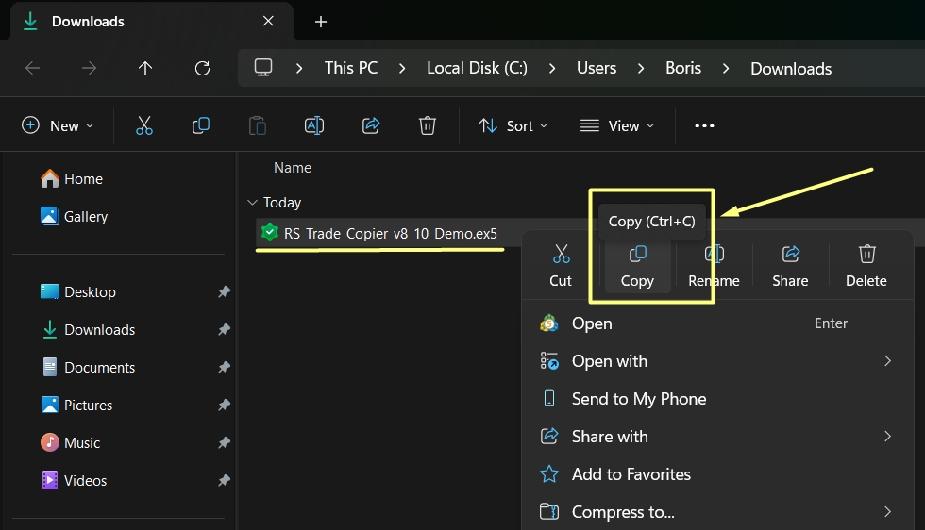Refresh the current folder view

click(202, 68)
